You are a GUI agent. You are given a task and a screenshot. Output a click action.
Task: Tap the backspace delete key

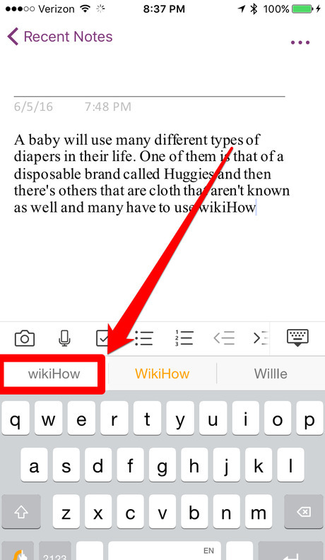[304, 513]
